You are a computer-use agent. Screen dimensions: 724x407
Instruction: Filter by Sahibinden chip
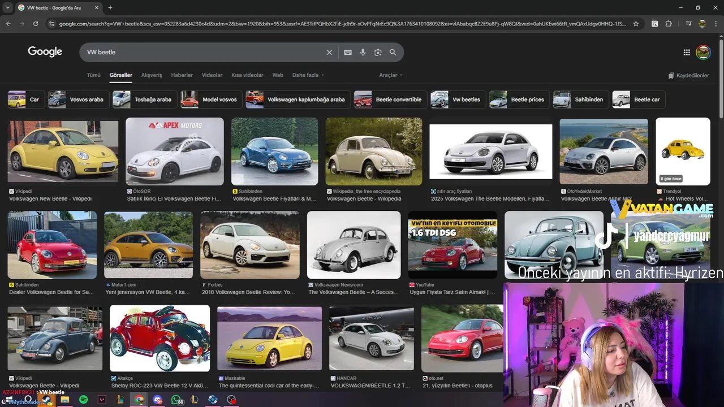[581, 99]
